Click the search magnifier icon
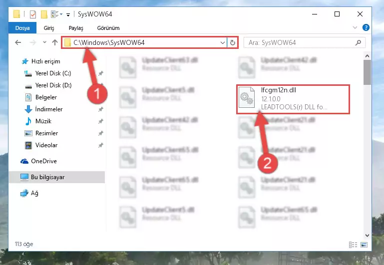 [x=359, y=43]
